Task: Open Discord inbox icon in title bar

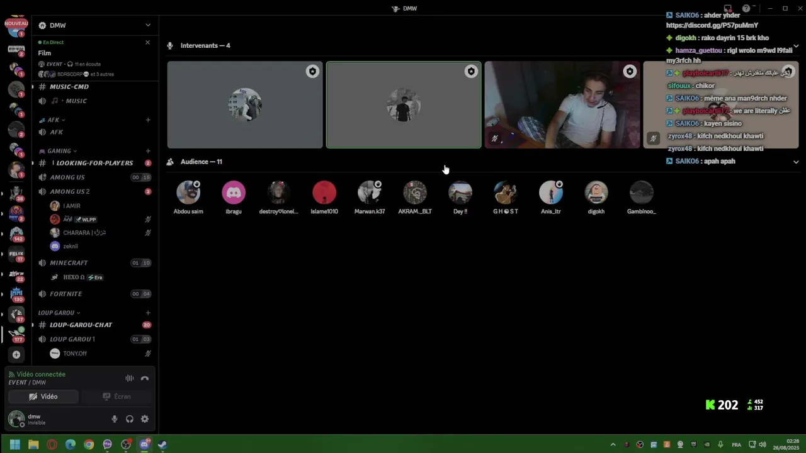Action: click(728, 9)
